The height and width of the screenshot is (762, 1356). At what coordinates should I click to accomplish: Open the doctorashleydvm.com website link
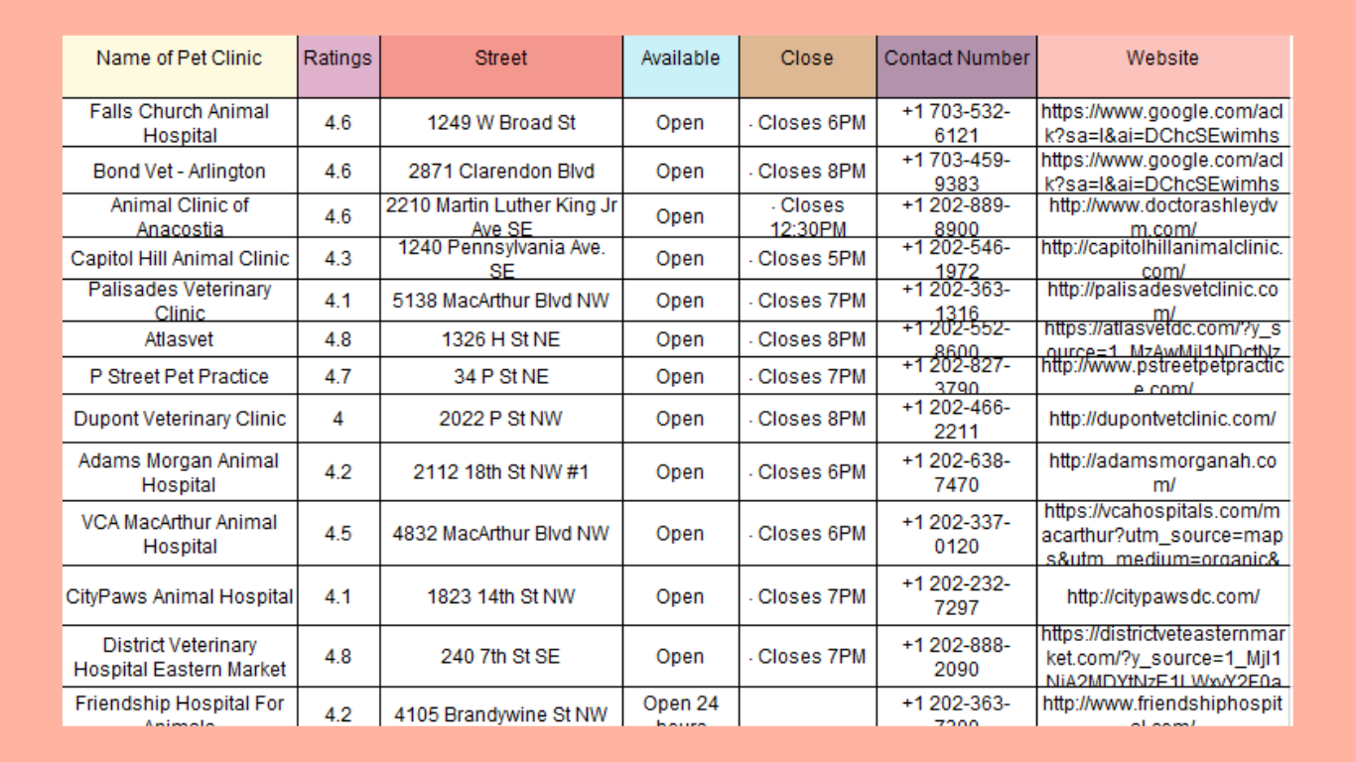pos(1163,216)
